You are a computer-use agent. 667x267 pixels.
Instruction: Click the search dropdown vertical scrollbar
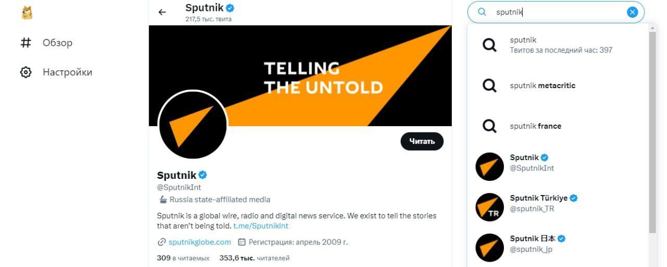(x=653, y=130)
